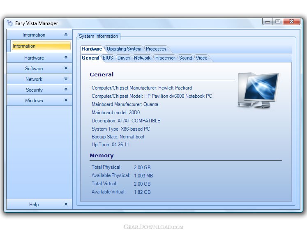This screenshot has width=307, height=230.
Task: Click the Hardware sidebar header label
Action: pyautogui.click(x=34, y=58)
